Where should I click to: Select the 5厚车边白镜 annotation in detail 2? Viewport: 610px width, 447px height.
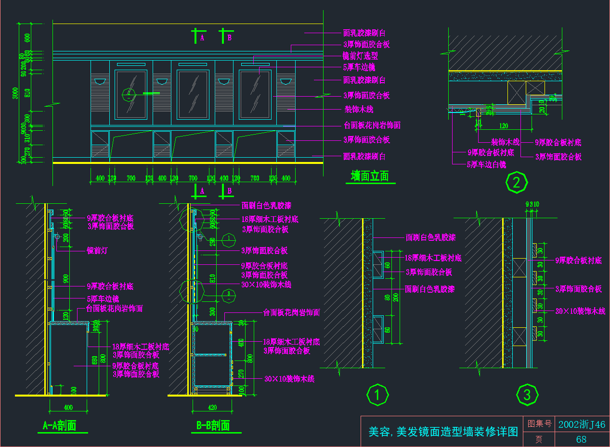486,164
